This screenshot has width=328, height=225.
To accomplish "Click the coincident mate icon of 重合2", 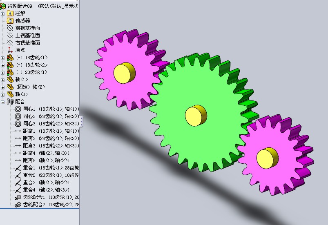I will tap(18, 175).
